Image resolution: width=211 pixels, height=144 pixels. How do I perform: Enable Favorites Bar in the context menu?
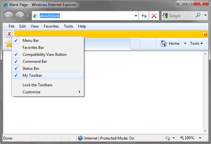[48, 48]
